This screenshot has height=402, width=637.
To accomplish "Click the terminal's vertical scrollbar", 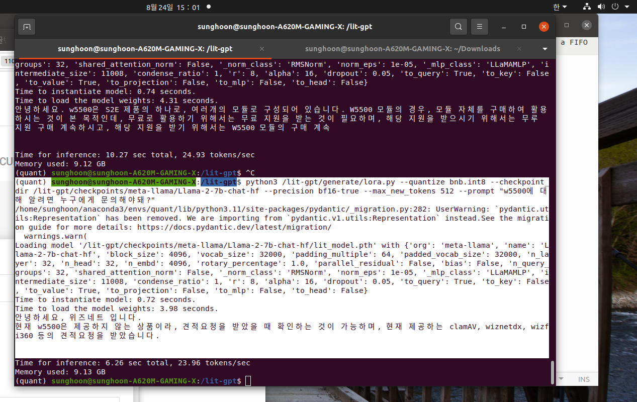I will pyautogui.click(x=553, y=372).
